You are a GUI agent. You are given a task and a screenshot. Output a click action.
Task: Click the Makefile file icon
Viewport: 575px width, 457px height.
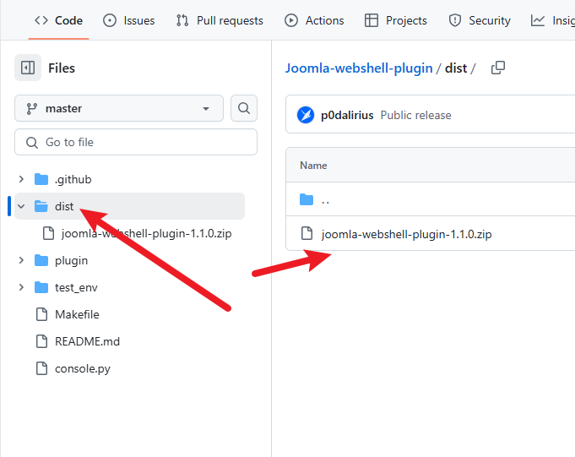tap(41, 314)
